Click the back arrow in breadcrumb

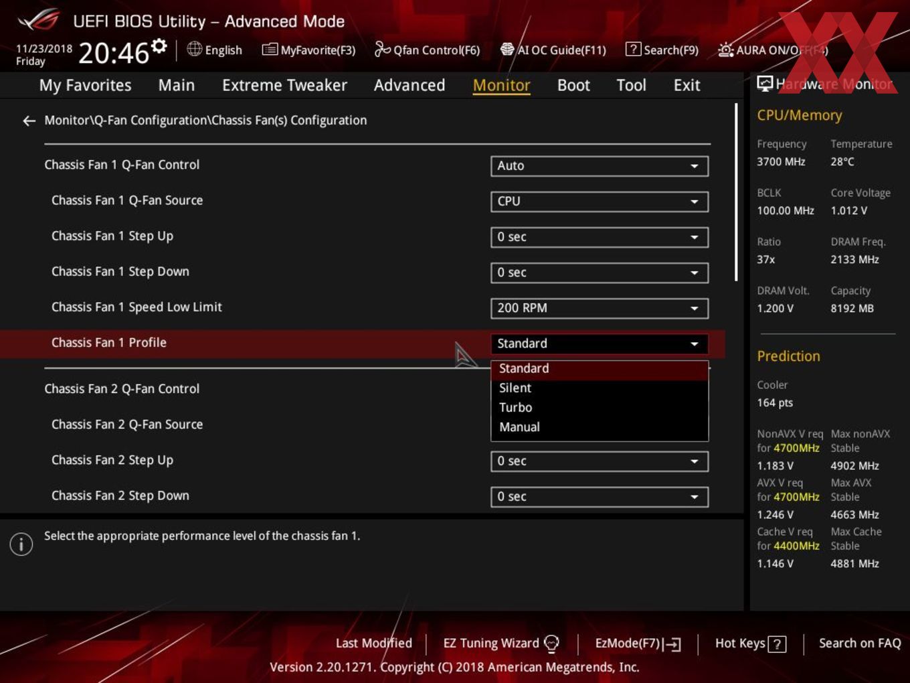click(29, 121)
